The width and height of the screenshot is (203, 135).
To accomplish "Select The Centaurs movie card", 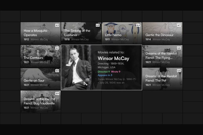I will pyautogui.click(x=41, y=56).
